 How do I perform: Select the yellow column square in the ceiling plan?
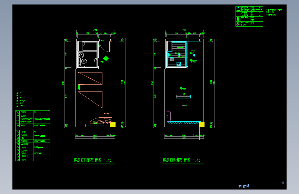[x=202, y=124]
